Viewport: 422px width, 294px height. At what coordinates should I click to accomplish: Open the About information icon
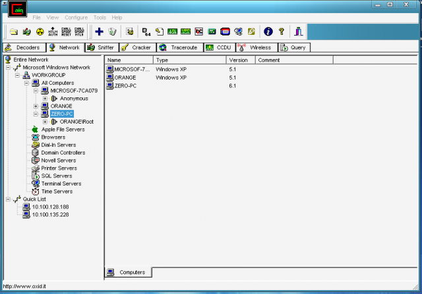(268, 32)
